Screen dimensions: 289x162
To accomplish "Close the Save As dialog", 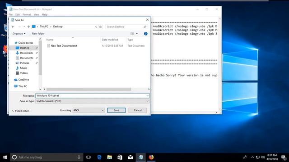I will pyautogui.click(x=147, y=20).
